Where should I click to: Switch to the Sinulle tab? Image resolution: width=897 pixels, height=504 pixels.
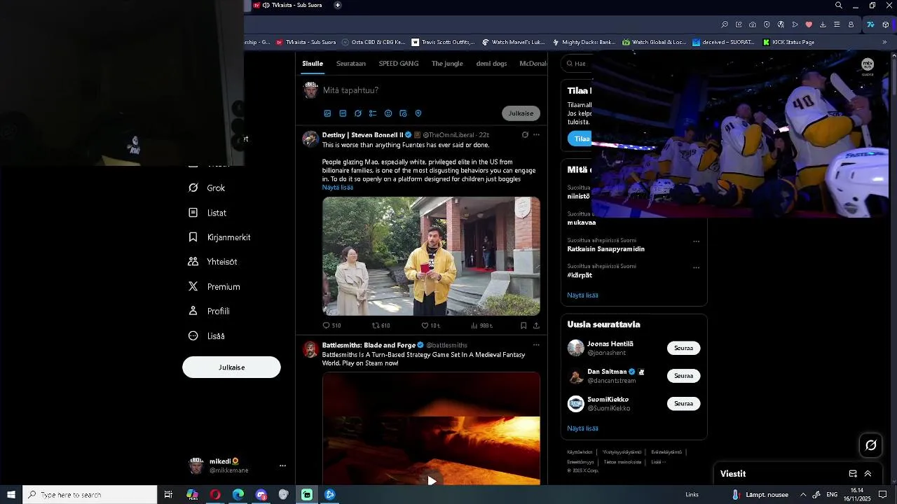pyautogui.click(x=313, y=64)
